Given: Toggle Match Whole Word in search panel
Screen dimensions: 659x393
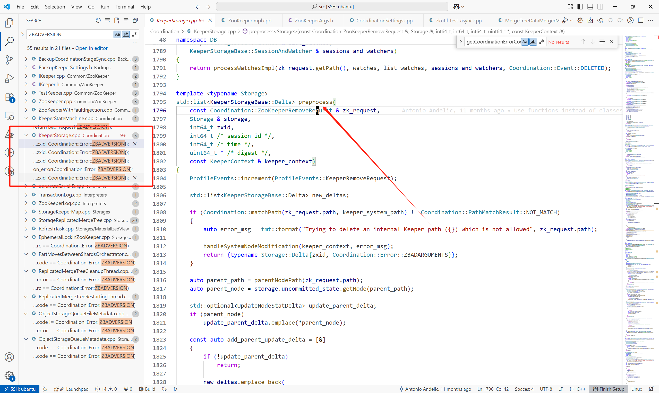Looking at the screenshot, I should [x=126, y=34].
